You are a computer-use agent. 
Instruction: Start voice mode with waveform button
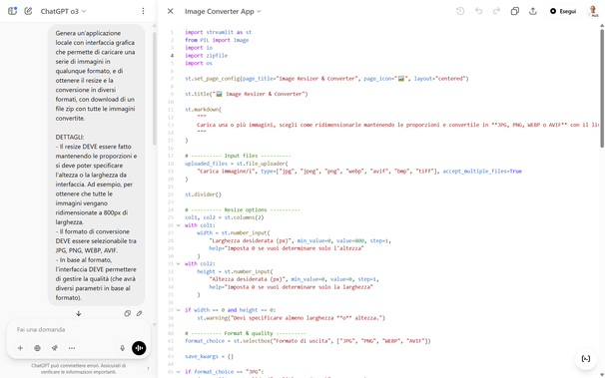[x=139, y=348]
